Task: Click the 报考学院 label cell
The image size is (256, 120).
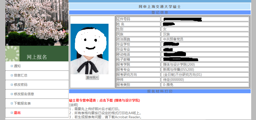Action: [x=138, y=64]
